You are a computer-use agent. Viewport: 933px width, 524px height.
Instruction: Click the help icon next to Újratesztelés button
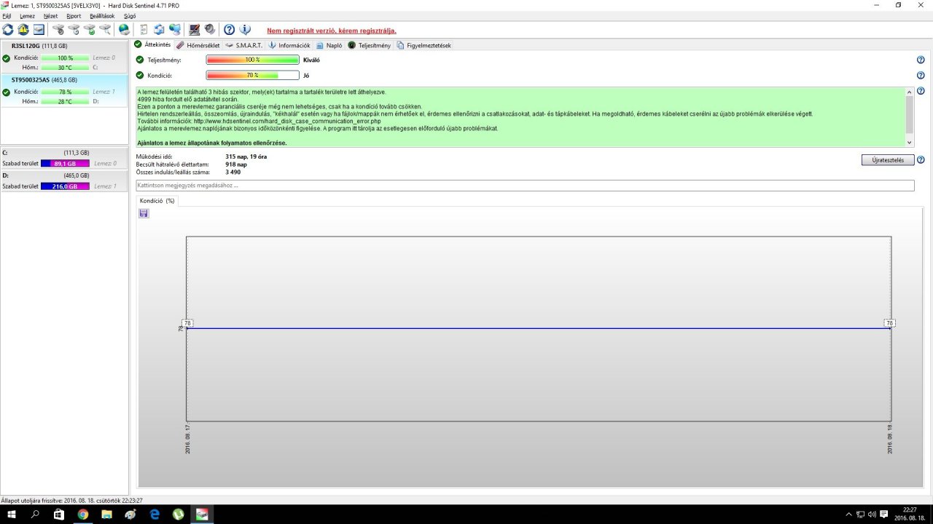coord(921,160)
